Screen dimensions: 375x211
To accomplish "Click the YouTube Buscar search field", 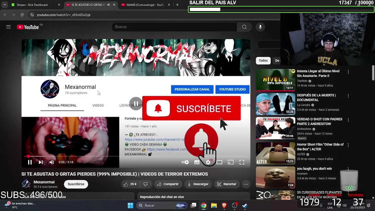I will pyautogui.click(x=174, y=27).
